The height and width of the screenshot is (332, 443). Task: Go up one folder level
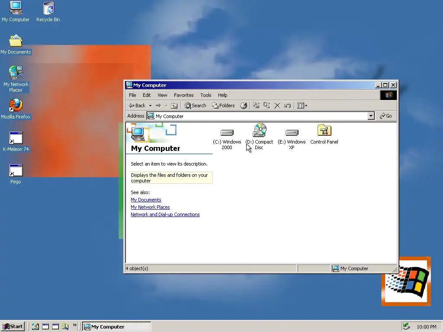point(174,105)
